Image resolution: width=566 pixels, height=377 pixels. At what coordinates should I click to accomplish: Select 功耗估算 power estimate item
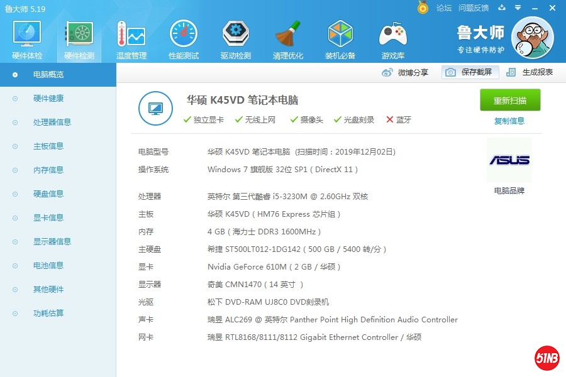[48, 314]
